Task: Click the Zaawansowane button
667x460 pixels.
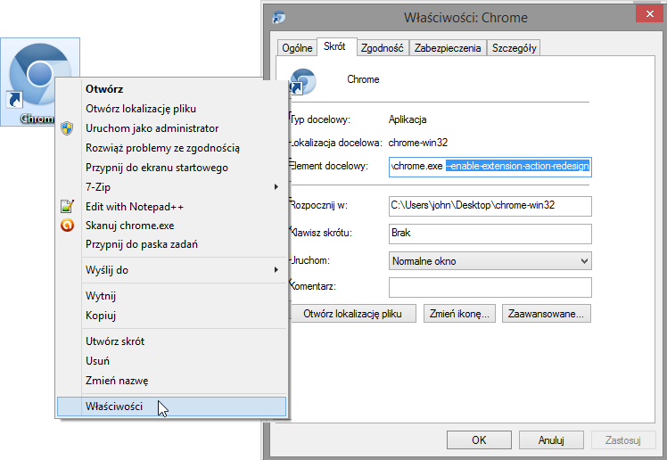Action: [547, 314]
